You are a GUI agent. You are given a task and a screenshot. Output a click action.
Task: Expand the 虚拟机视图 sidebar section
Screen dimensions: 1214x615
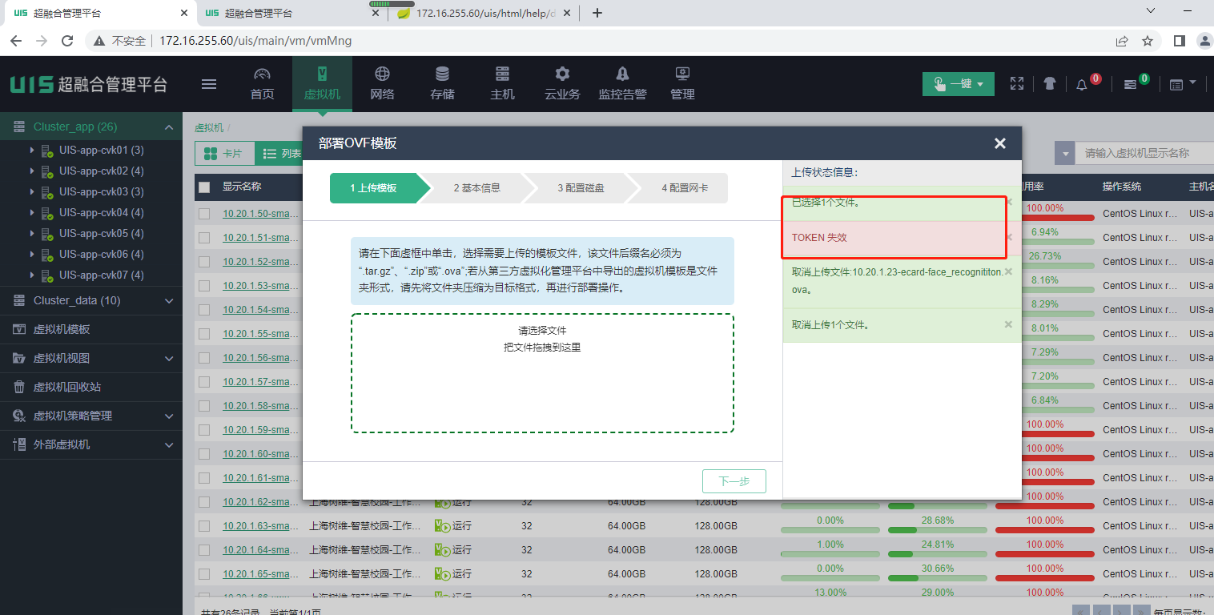point(168,358)
